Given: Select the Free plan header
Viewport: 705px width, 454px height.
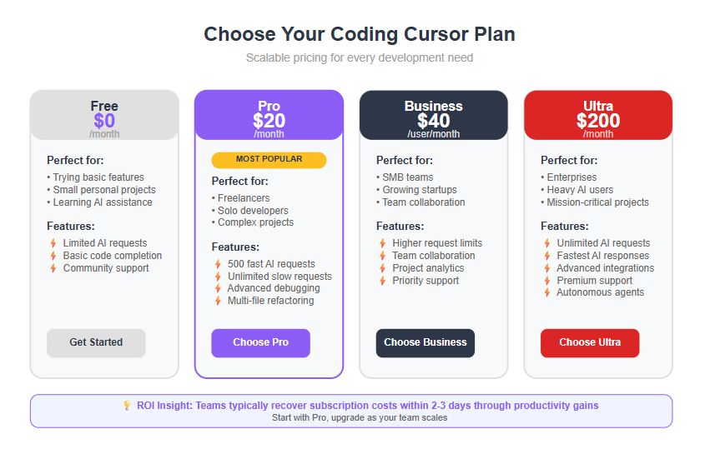Looking at the screenshot, I should click(x=104, y=115).
